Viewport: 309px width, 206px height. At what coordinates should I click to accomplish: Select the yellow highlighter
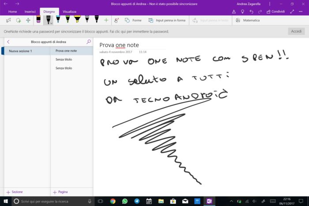77,19
